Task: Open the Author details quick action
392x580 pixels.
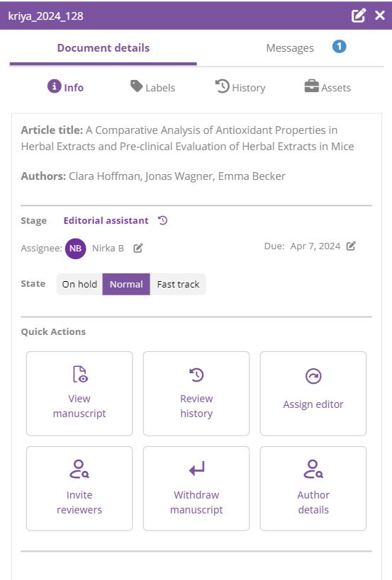Action: click(x=313, y=489)
